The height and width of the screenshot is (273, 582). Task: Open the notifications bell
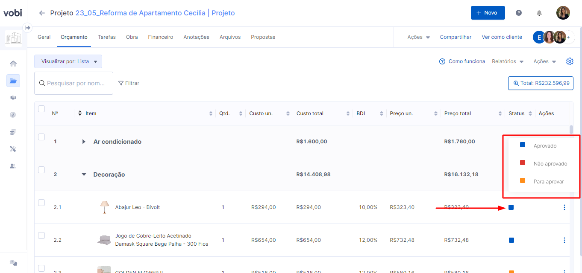539,13
